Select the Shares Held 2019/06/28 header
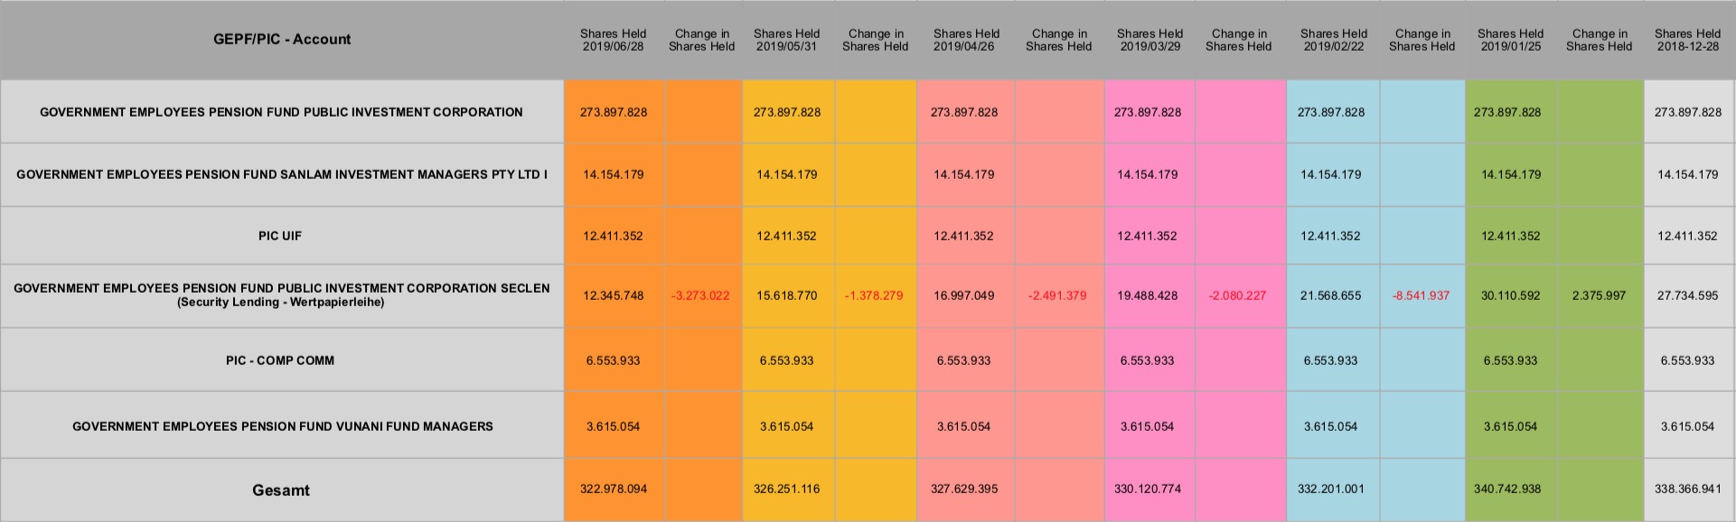 click(x=613, y=41)
